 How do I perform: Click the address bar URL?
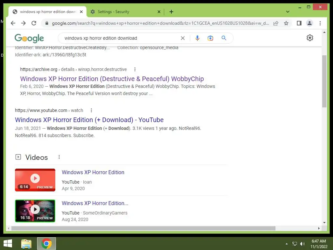[160, 23]
